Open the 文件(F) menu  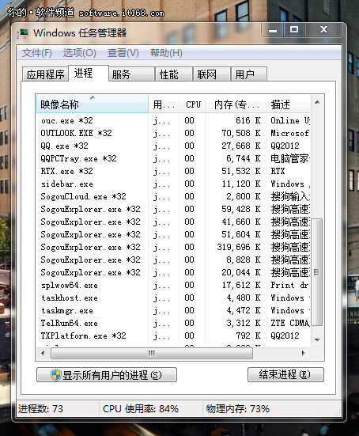click(x=37, y=53)
